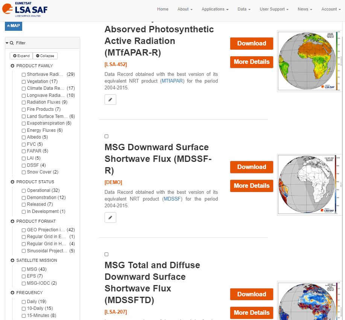Check FVC (5) checkbox
The height and width of the screenshot is (320, 345).
click(24, 145)
